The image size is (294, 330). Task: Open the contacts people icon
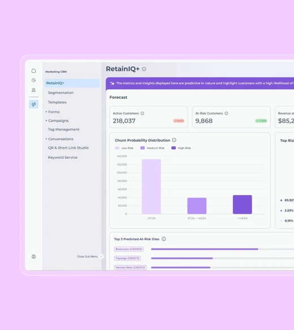coord(33,90)
